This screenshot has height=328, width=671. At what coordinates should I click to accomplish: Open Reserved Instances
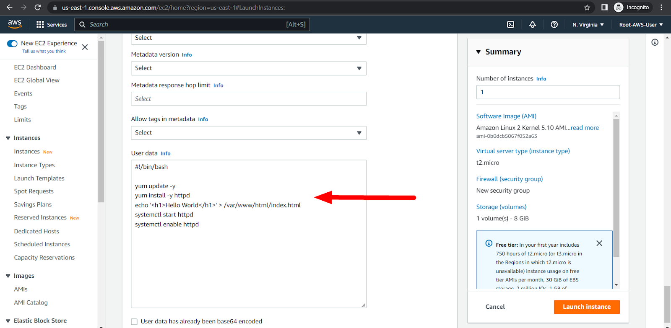[x=40, y=218]
